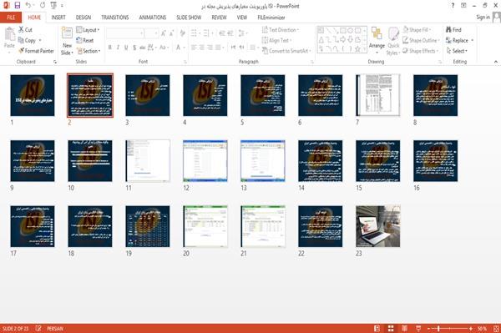Toggle Underline formatting
Image resolution: width=501 pixels, height=333 pixels.
coord(126,48)
